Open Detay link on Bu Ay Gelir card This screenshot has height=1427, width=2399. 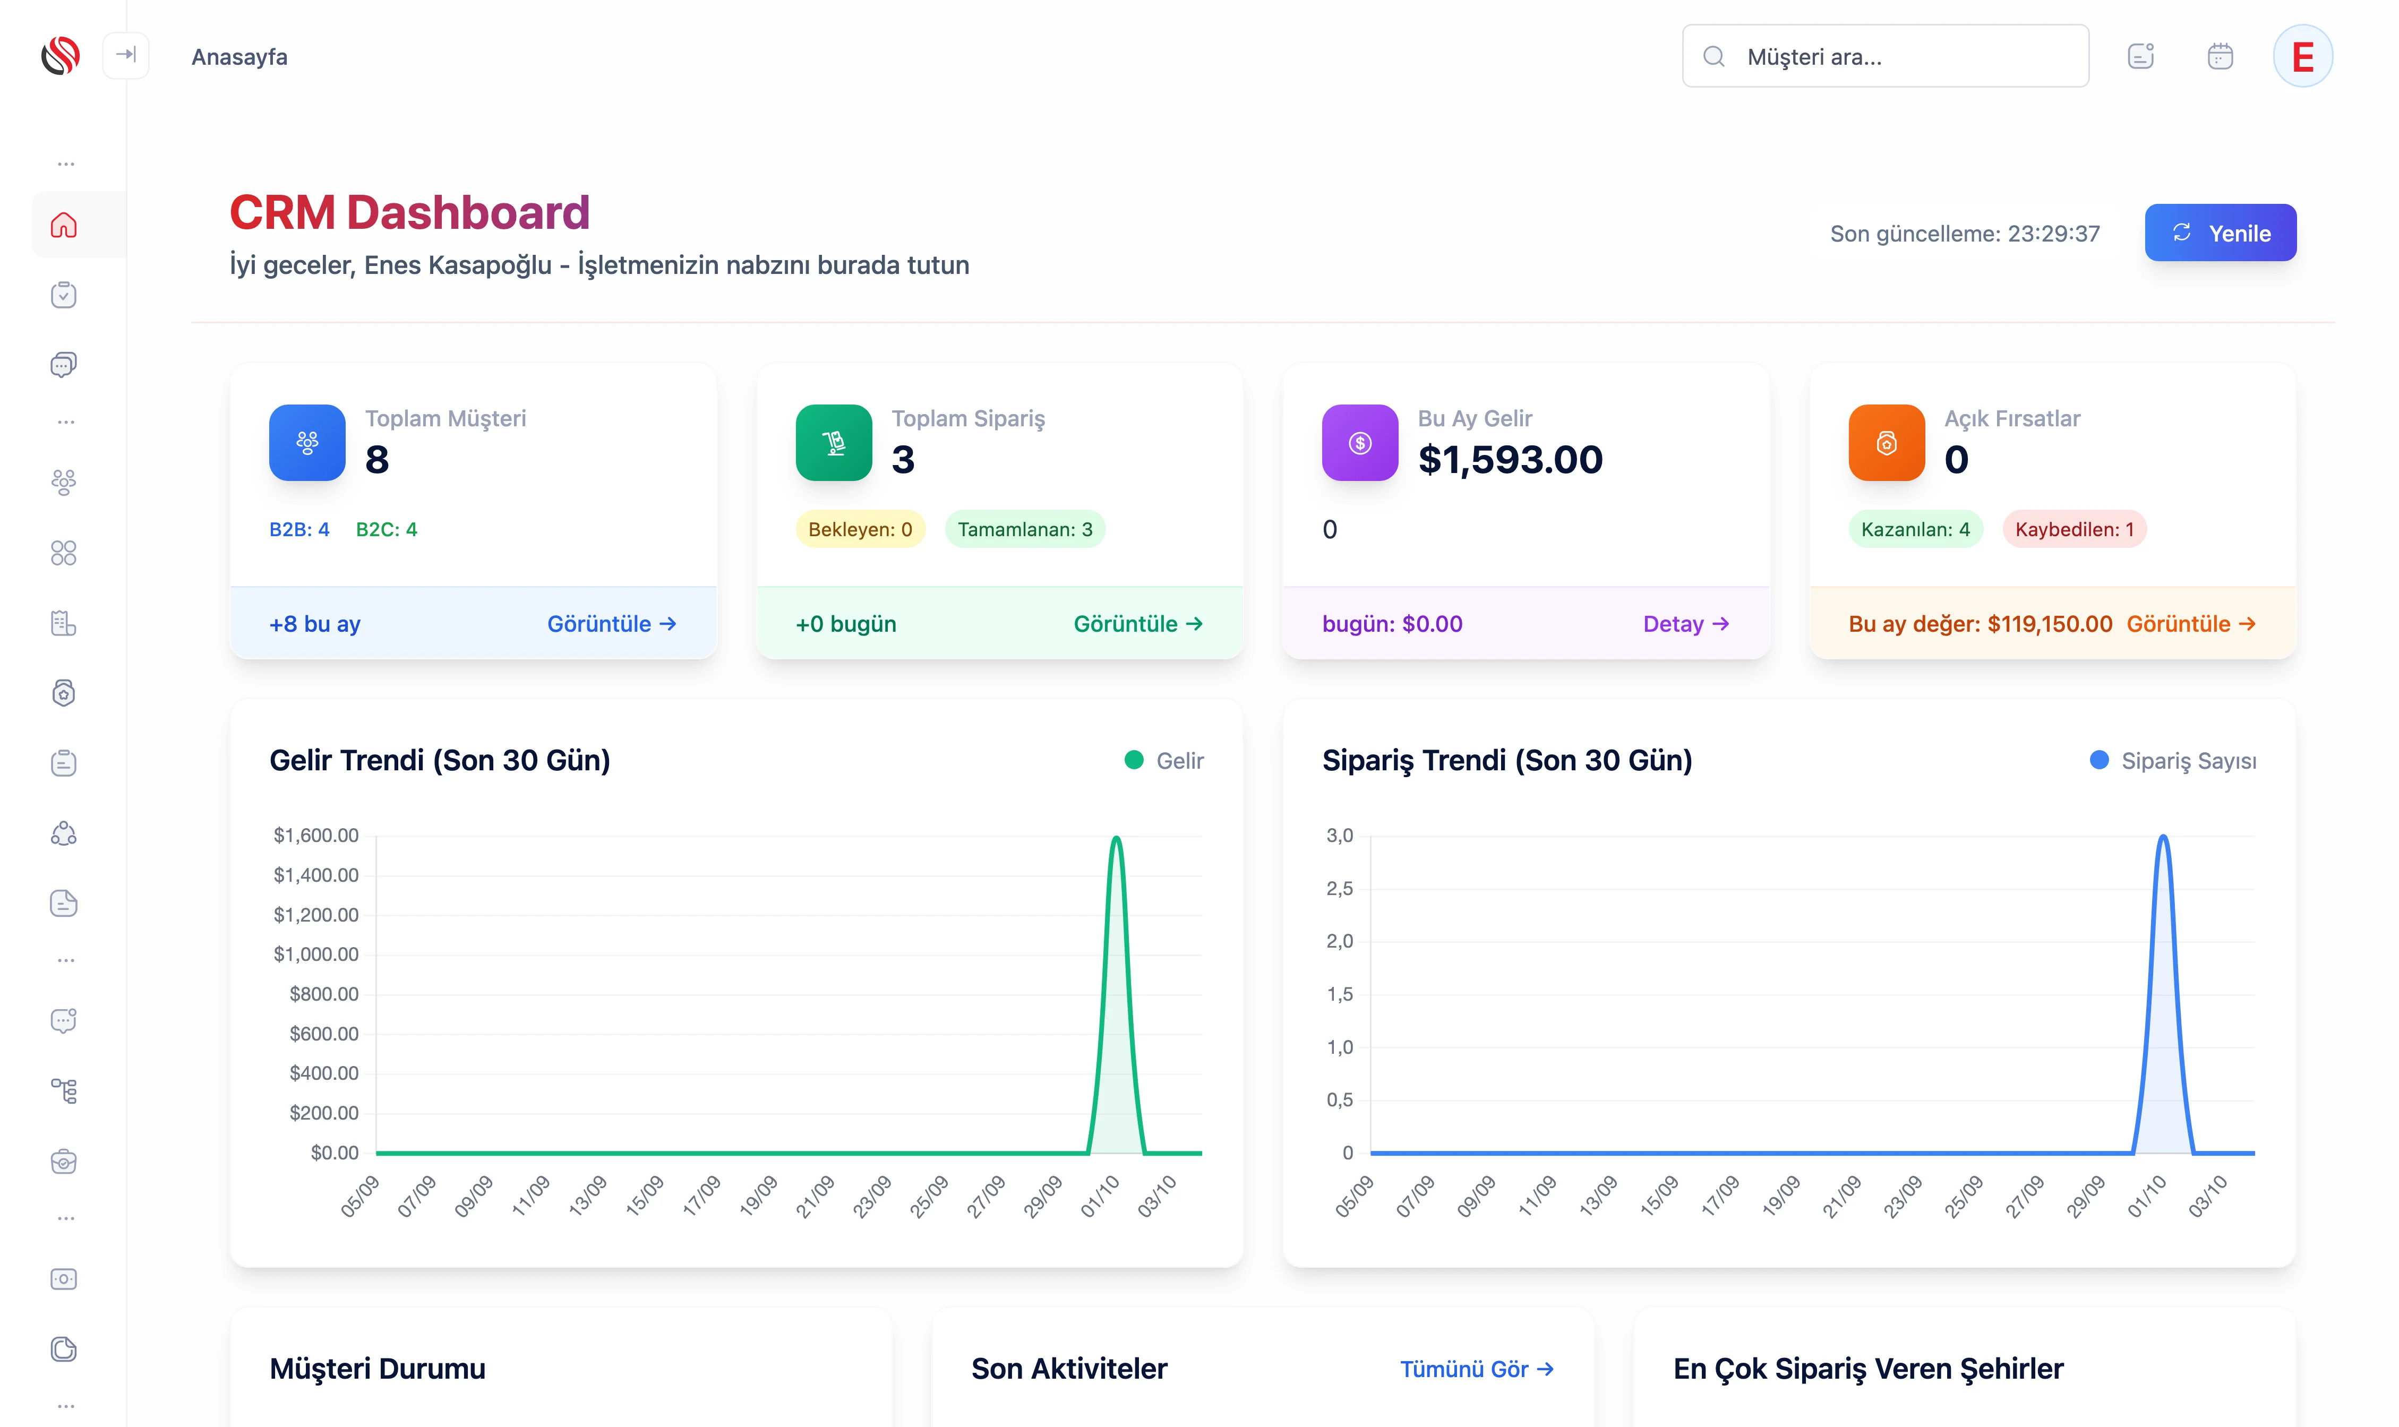tap(1685, 624)
